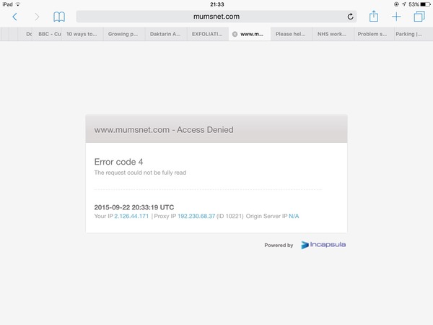Tap the 21:33 clock in status bar
This screenshot has width=433, height=325.
point(216,4)
